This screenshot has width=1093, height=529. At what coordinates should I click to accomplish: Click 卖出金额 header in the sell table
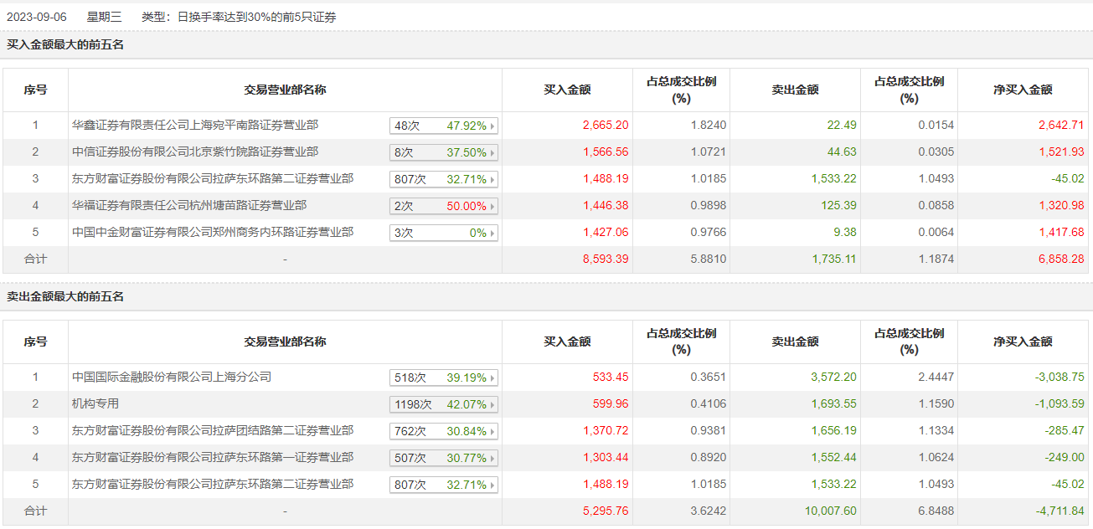click(x=795, y=342)
